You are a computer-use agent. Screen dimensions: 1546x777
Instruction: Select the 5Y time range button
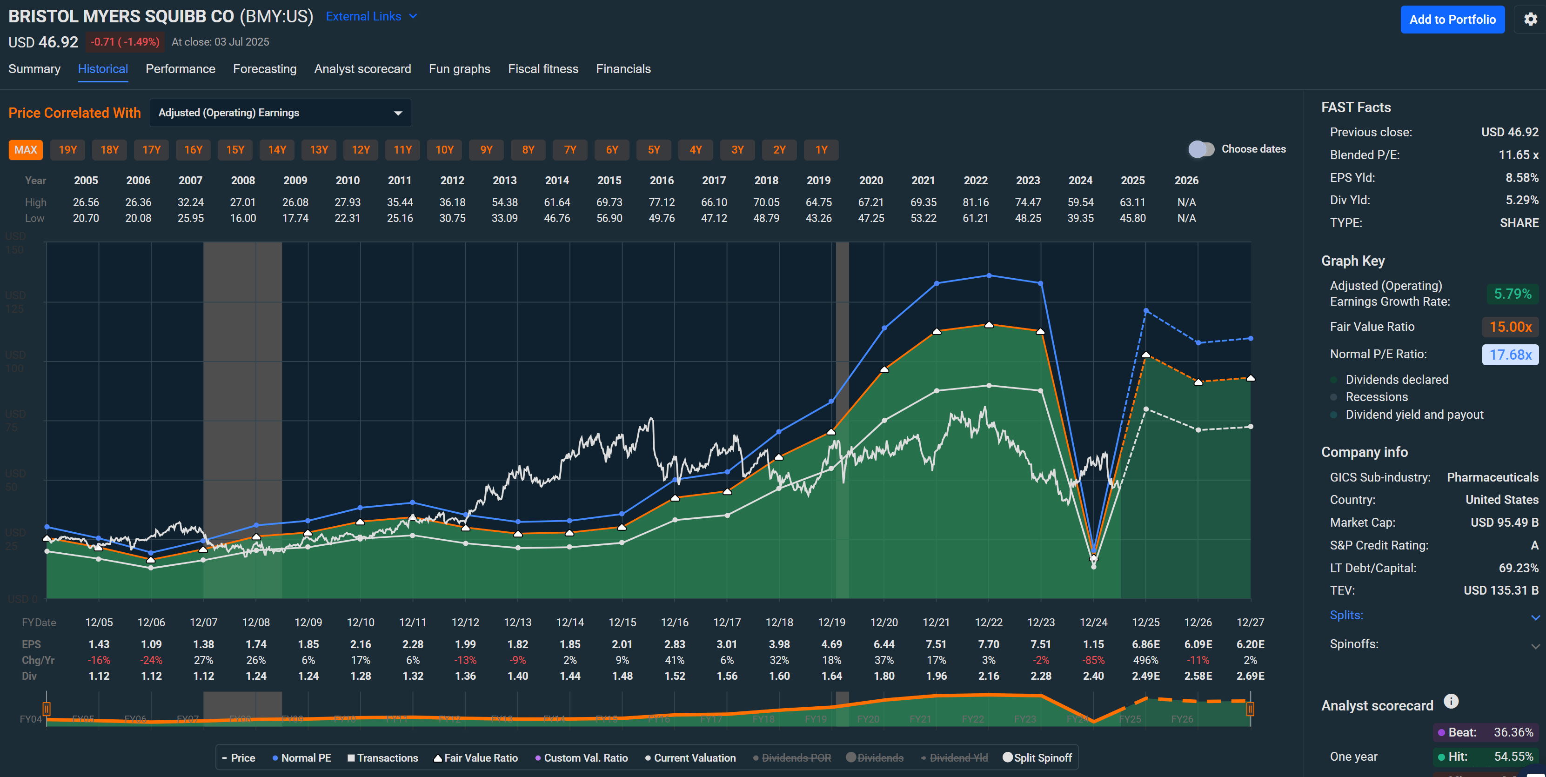point(654,149)
